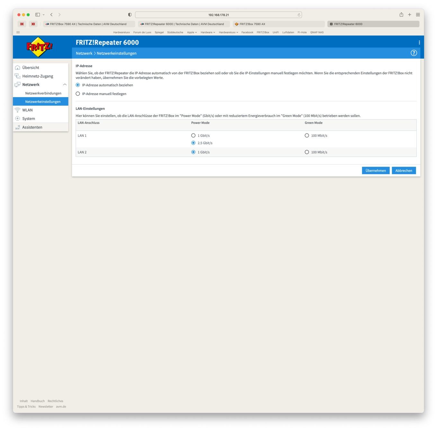Go back with Safari back arrow

[x=51, y=14]
